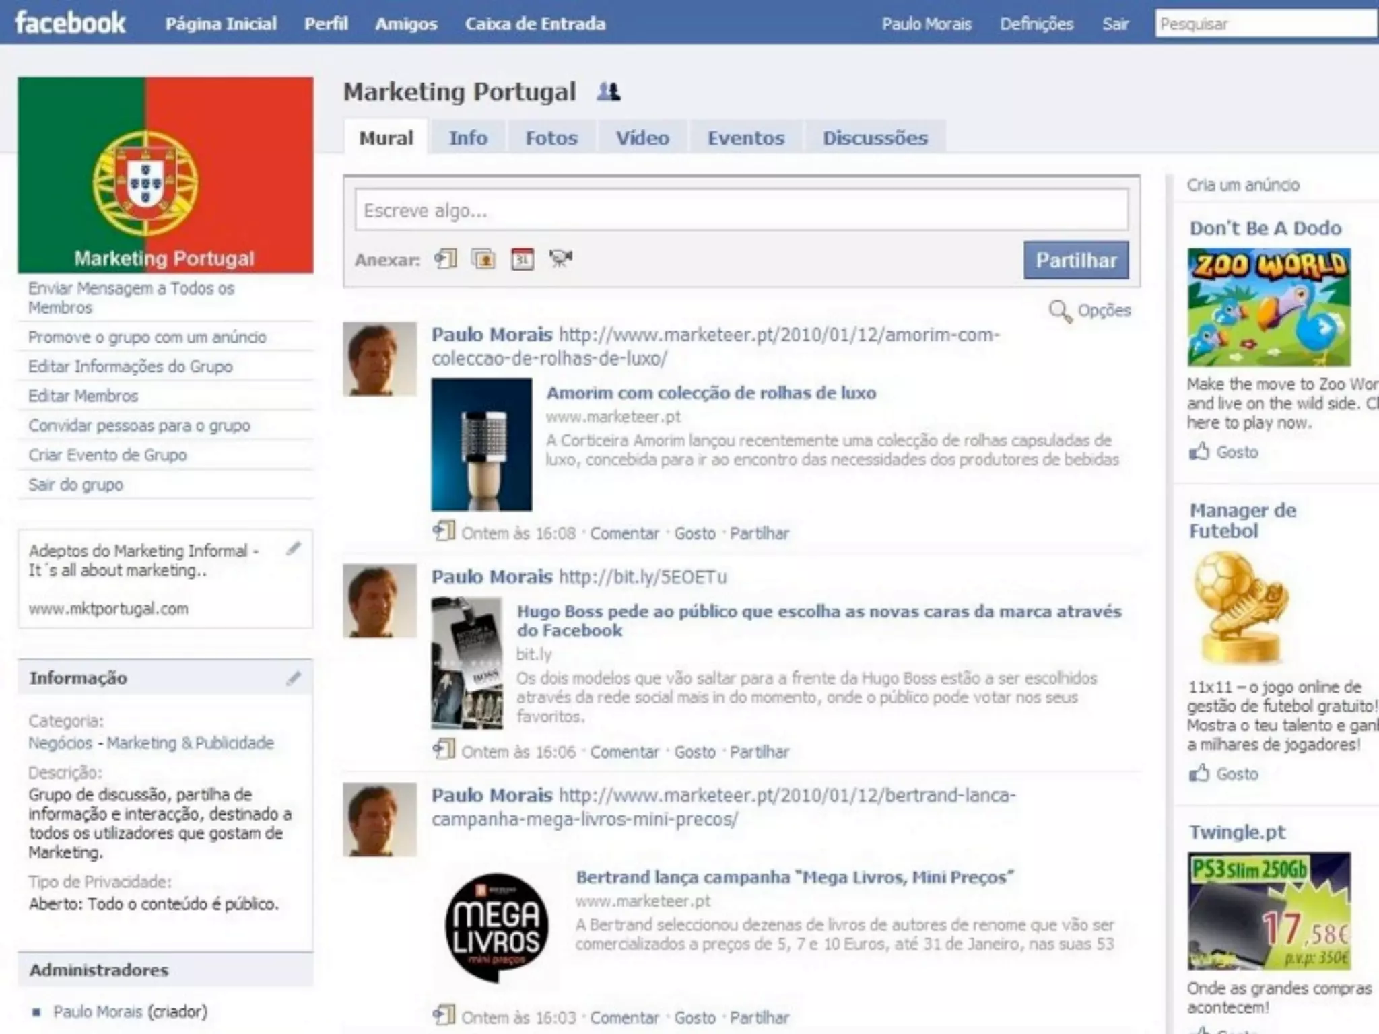The image size is (1379, 1034).
Task: Click Convidar pessoas para o grupo
Action: (139, 425)
